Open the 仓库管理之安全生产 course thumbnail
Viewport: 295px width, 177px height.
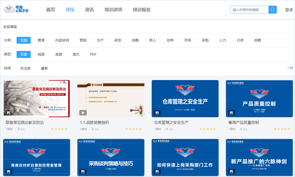(x=185, y=99)
